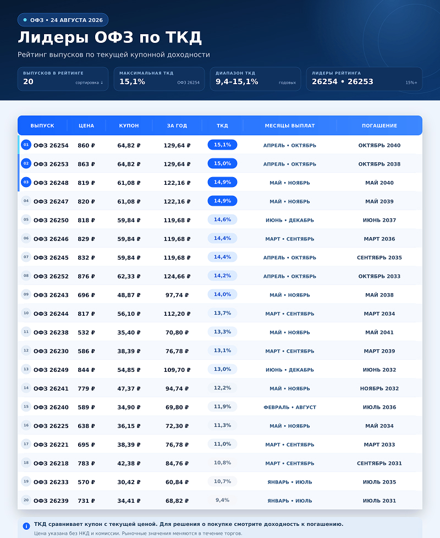Click the 10,8% ТКД badge

tap(222, 463)
